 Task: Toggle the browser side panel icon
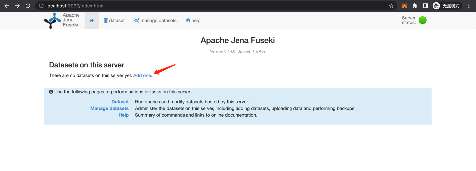pos(425,6)
